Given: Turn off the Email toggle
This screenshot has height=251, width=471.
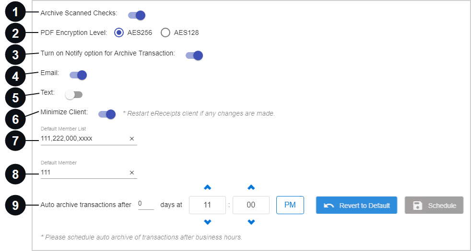Looking at the screenshot, I should 78,75.
